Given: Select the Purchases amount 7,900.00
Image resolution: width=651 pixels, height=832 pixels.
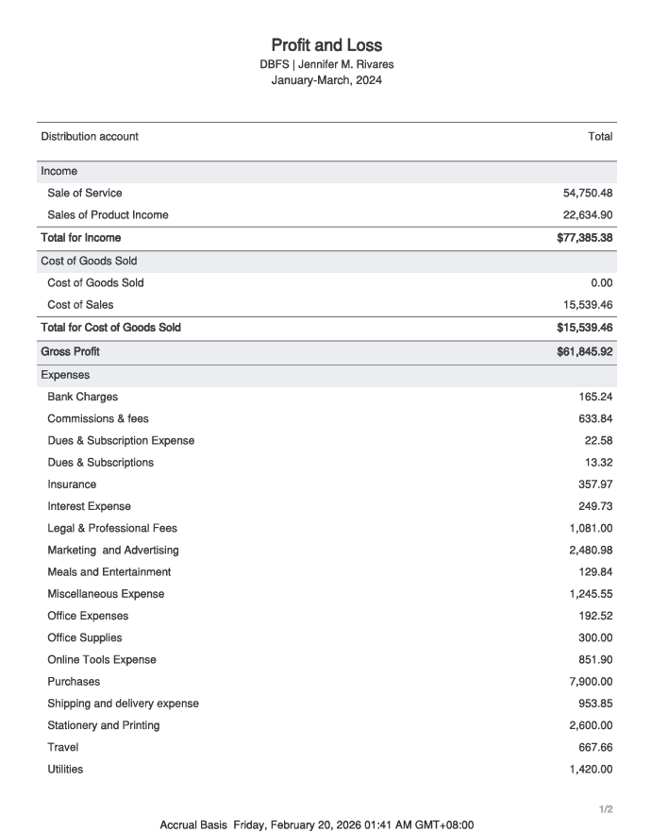Looking at the screenshot, I should [x=591, y=682].
